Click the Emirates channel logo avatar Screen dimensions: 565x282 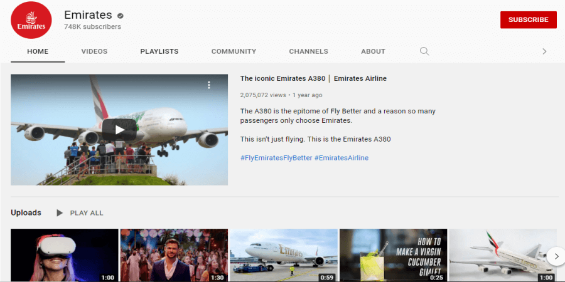point(31,20)
